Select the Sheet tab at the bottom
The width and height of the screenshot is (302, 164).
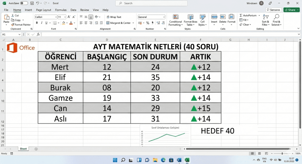(x=23, y=149)
